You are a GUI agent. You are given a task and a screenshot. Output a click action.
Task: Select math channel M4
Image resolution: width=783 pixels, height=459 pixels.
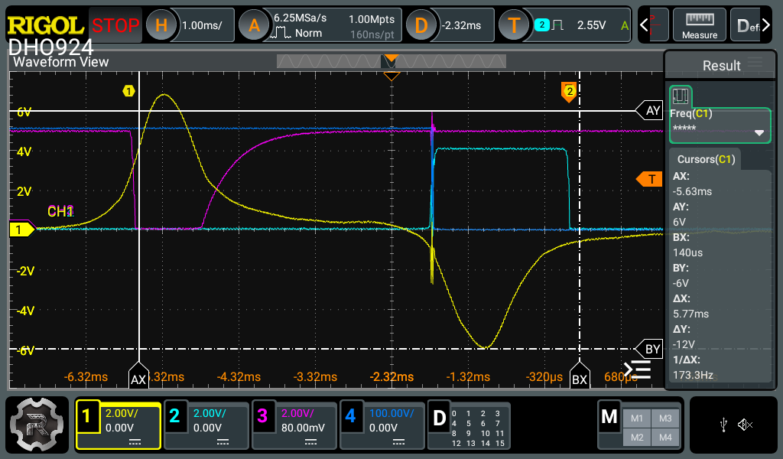665,438
